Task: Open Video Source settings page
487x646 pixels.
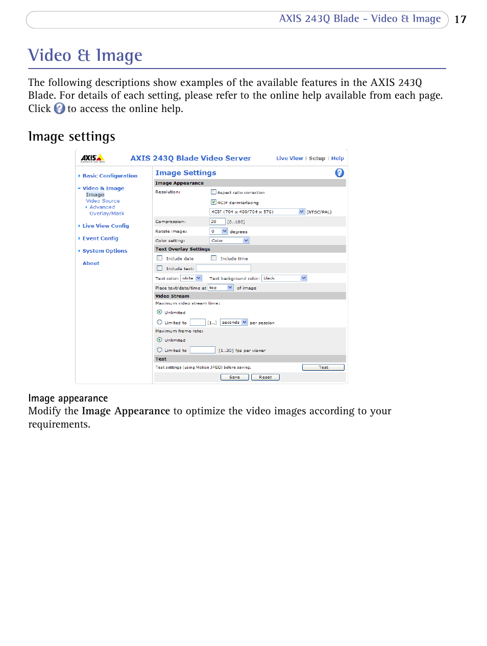Action: [103, 201]
